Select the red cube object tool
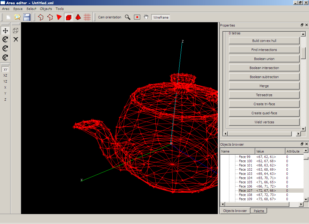Screen dimensions: 309x224 [68, 17]
